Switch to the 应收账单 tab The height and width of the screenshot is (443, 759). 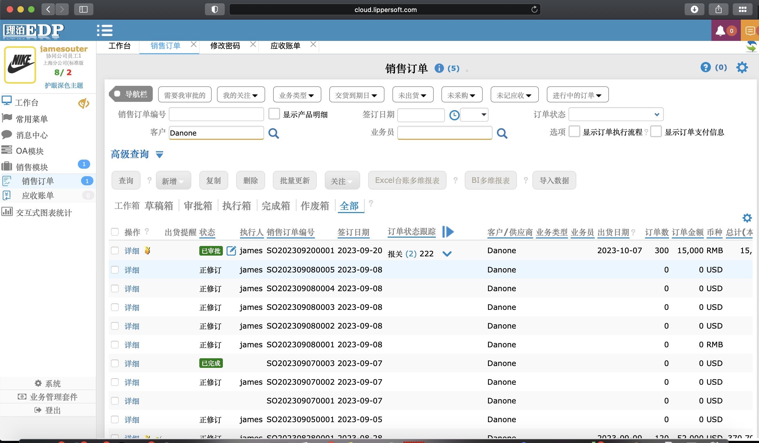(x=285, y=46)
